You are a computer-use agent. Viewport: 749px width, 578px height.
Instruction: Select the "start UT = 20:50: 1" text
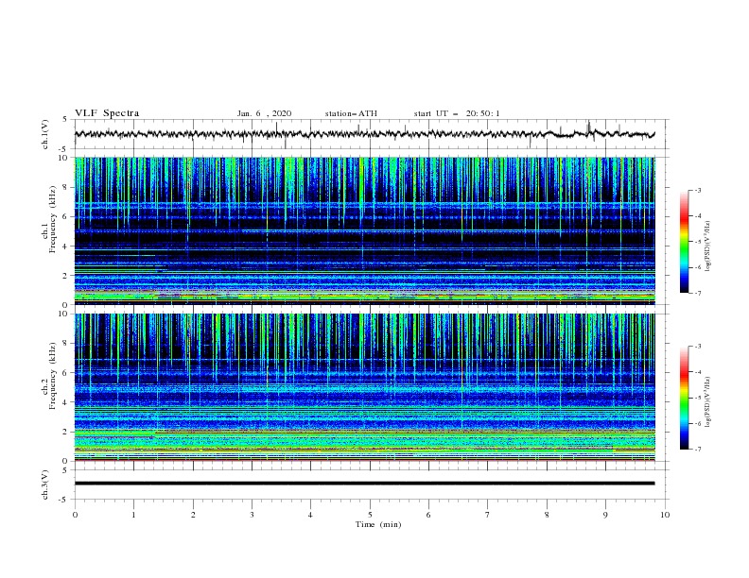(x=457, y=113)
